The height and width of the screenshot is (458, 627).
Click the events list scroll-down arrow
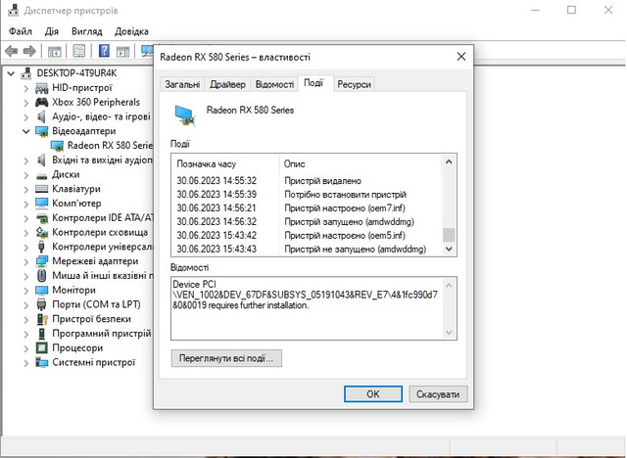coord(449,249)
